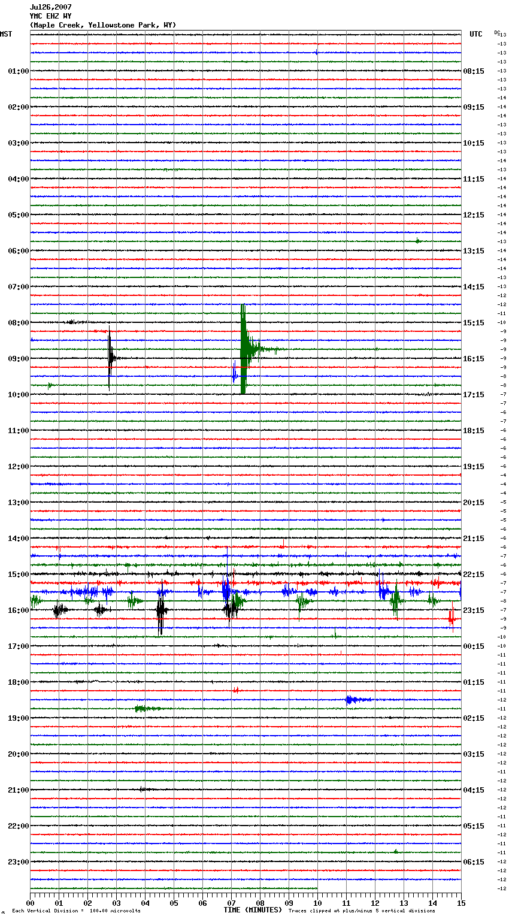Select the 14:00 MST time label
The width and height of the screenshot is (509, 919).
(19, 539)
